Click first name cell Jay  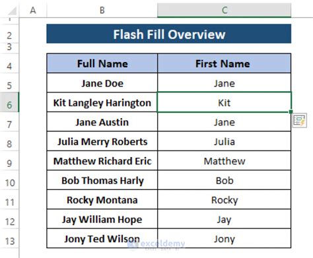224,219
